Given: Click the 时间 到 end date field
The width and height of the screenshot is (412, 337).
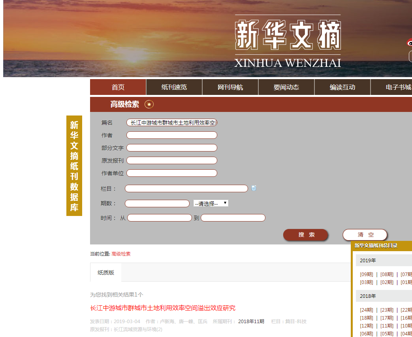Looking at the screenshot, I should (233, 218).
